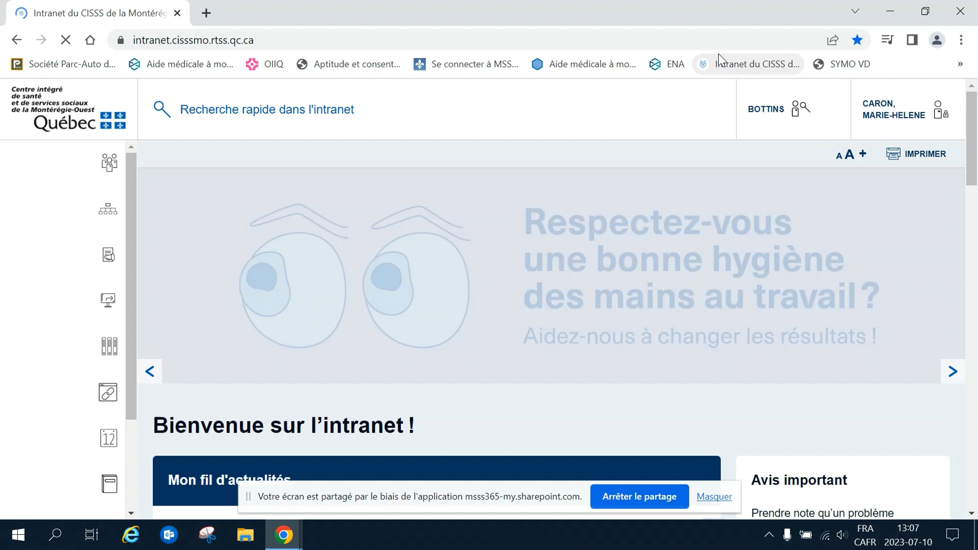This screenshot has height=550, width=978.
Task: Open the documents sidebar icon
Action: (x=108, y=255)
